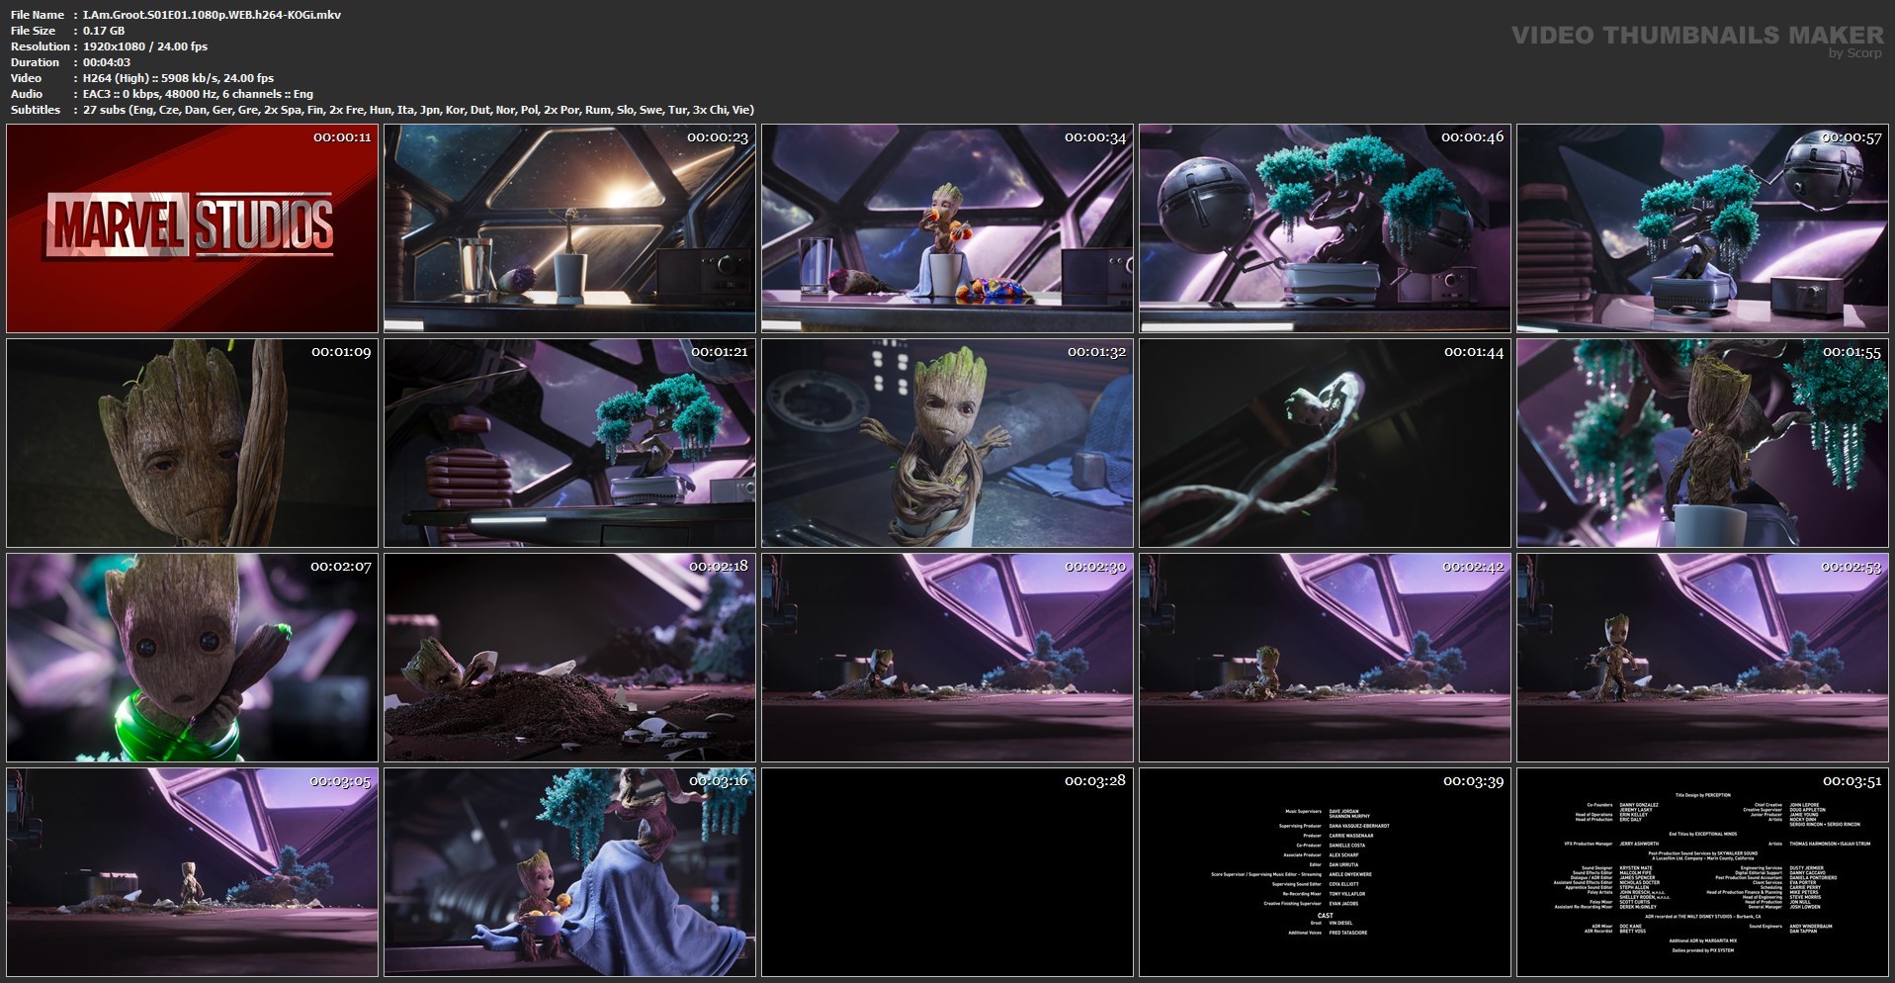Select the file size 0.17 GB value

click(x=104, y=31)
